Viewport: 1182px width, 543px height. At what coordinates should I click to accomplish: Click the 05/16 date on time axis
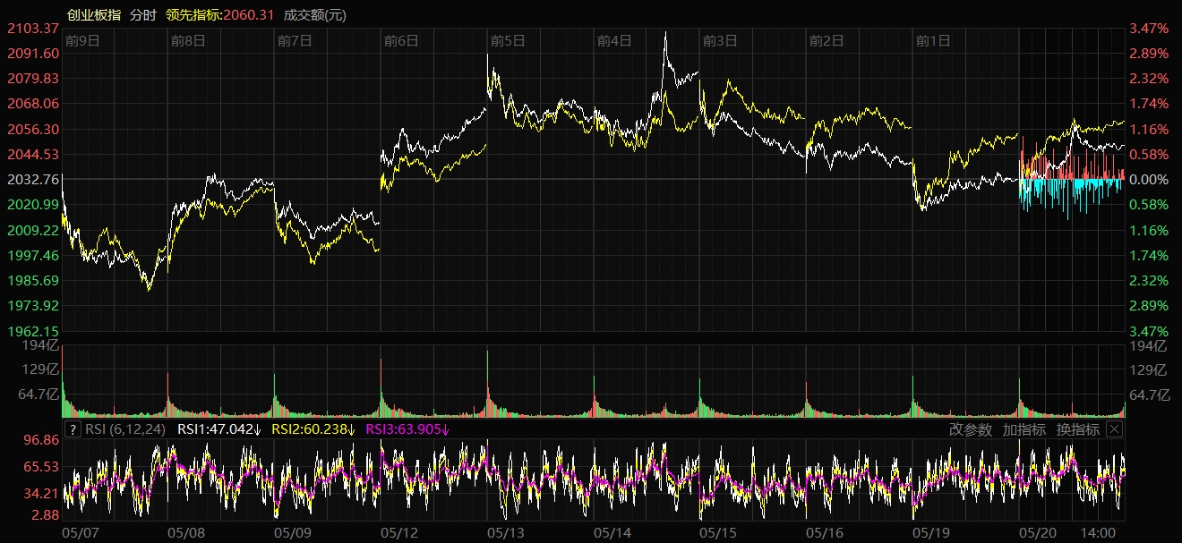coord(826,532)
